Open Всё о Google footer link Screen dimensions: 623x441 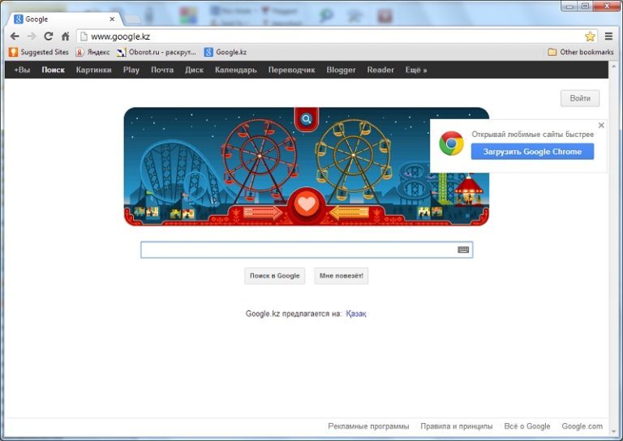coord(526,426)
